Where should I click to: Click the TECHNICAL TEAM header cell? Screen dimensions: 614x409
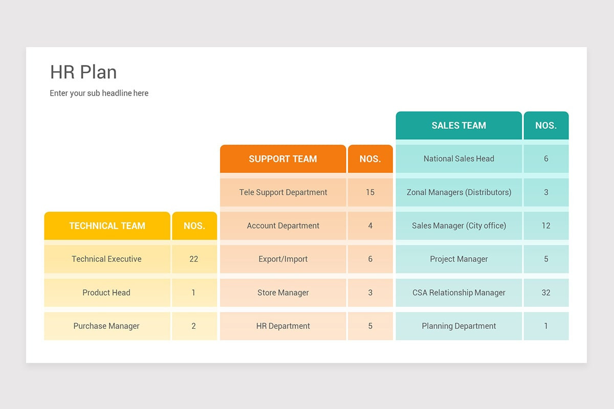tap(107, 225)
